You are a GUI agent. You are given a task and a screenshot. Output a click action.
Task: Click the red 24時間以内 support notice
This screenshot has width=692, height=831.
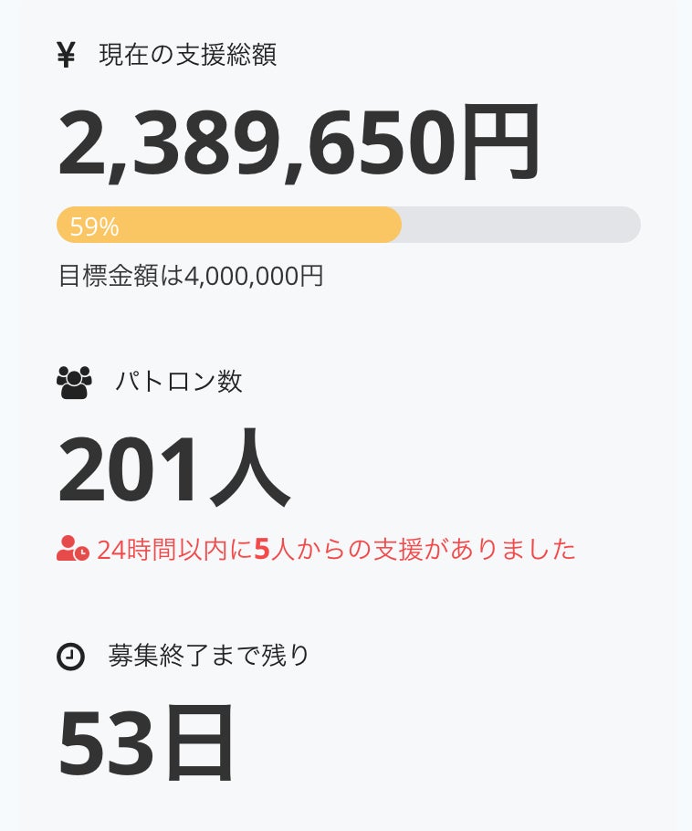point(336,550)
